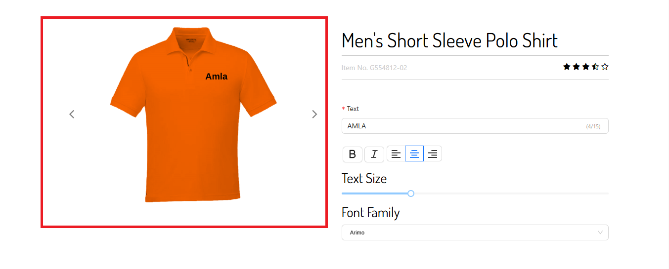Image resolution: width=669 pixels, height=269 pixels.
Task: Click the Text Size heading
Action: tap(364, 178)
